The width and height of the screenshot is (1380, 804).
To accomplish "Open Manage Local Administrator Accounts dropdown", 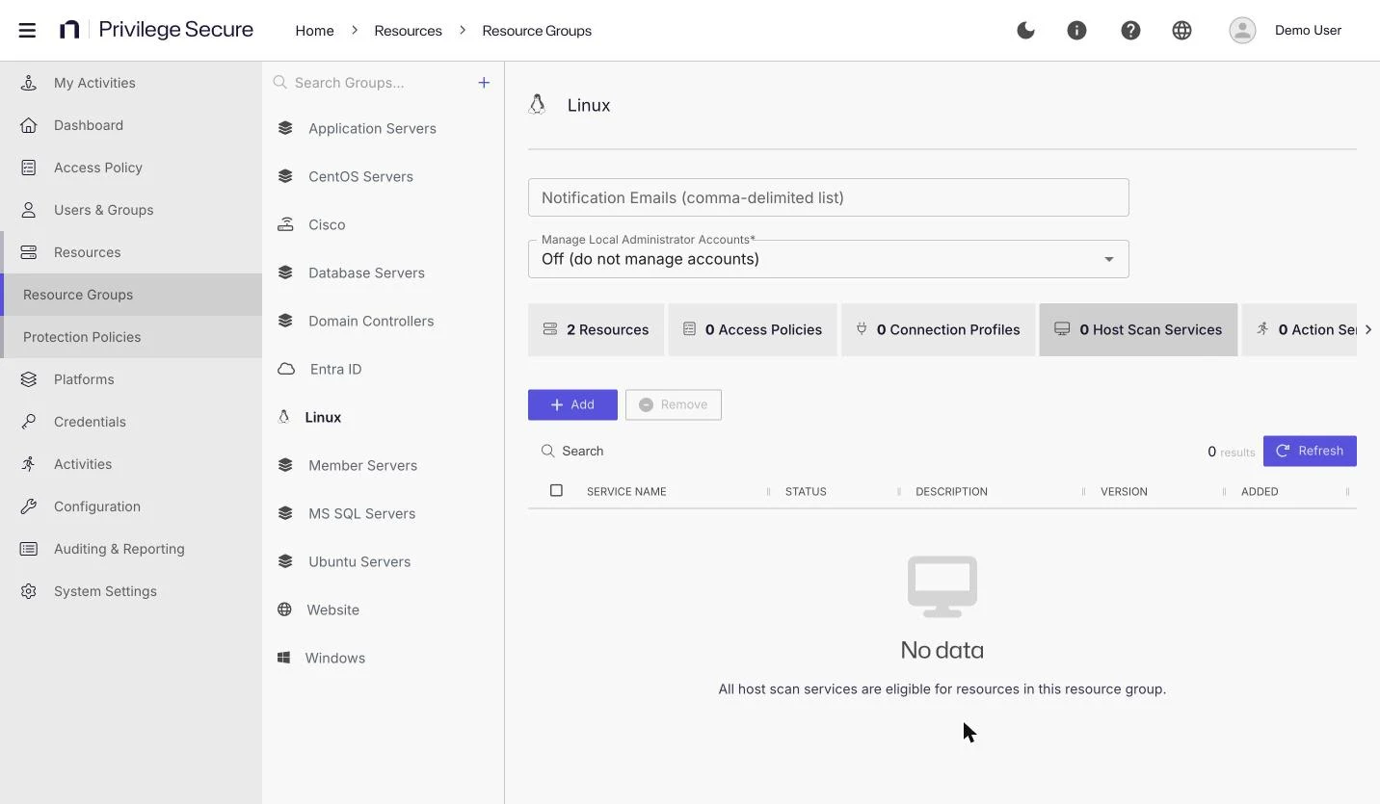I will click(x=829, y=259).
